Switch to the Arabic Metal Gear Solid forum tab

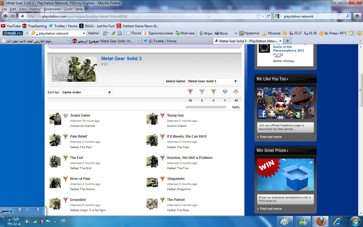(x=106, y=41)
